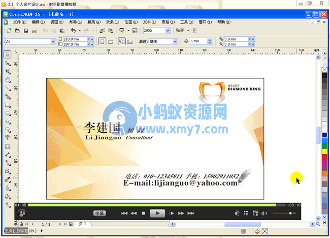This screenshot has width=330, height=238.
Task: Select the Pick tool in toolbox
Action: point(8,54)
